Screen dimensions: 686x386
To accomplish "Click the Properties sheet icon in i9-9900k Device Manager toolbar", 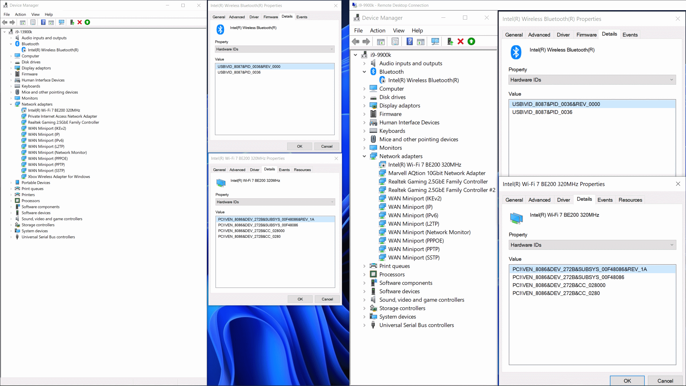I will (x=395, y=41).
